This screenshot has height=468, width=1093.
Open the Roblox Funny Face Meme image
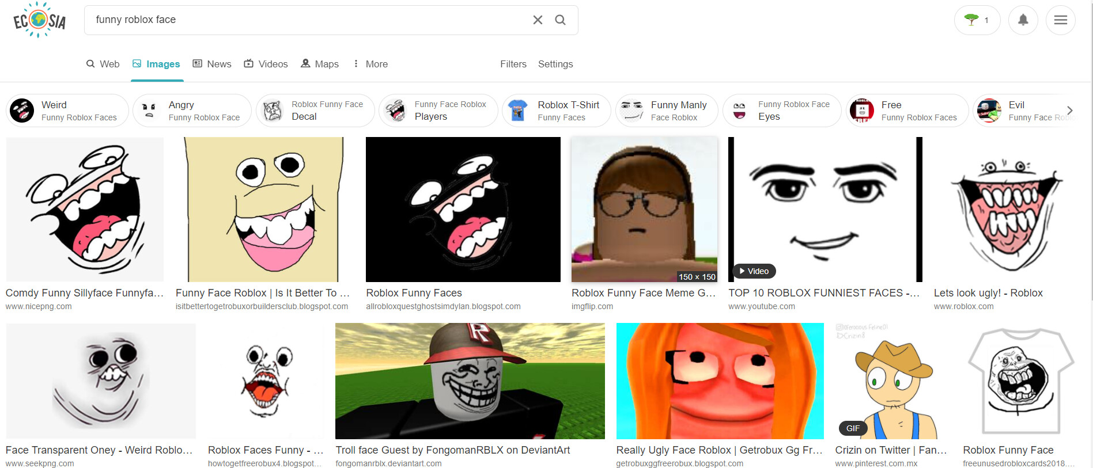tap(645, 210)
